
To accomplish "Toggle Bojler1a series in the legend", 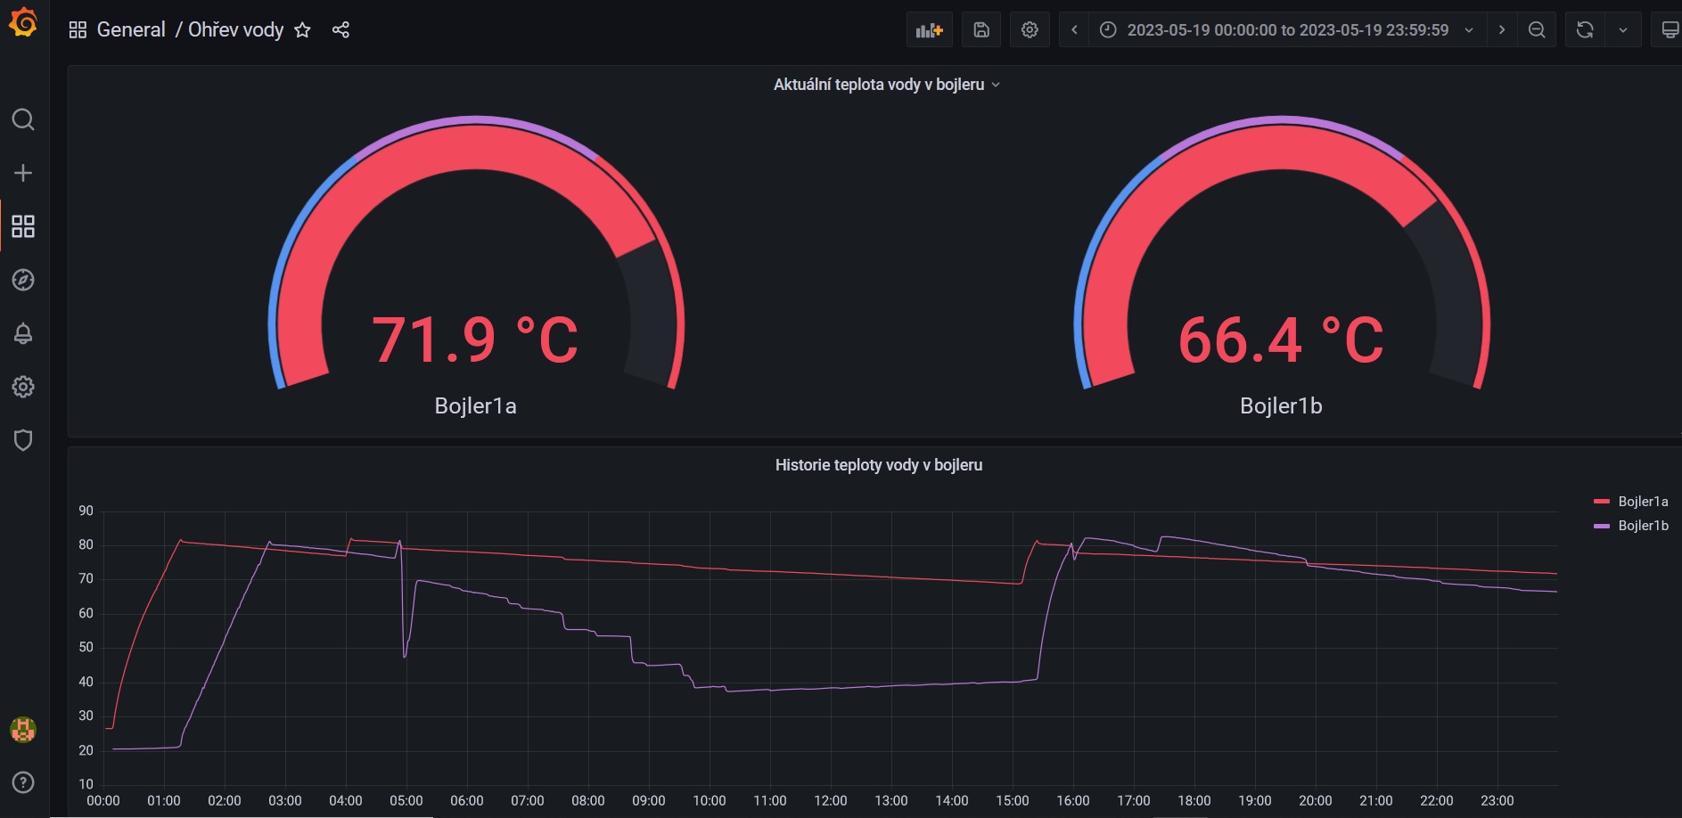I will click(x=1642, y=502).
